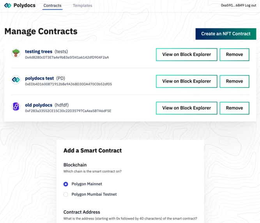Open the Contracts tab
The image size is (260, 223).
click(52, 5)
